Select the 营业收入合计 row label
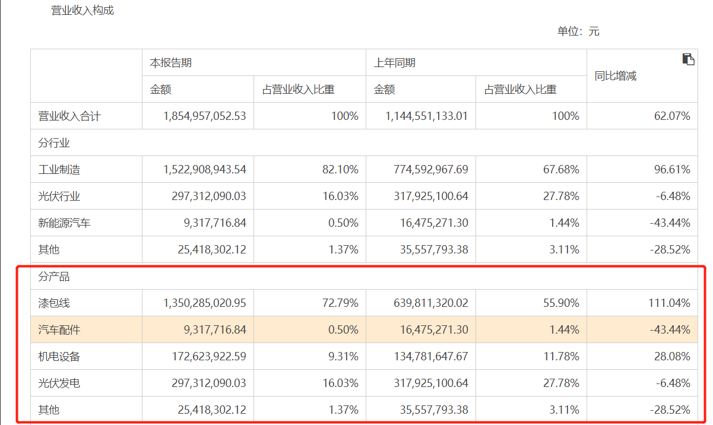Viewport: 713px width, 425px height. (69, 116)
